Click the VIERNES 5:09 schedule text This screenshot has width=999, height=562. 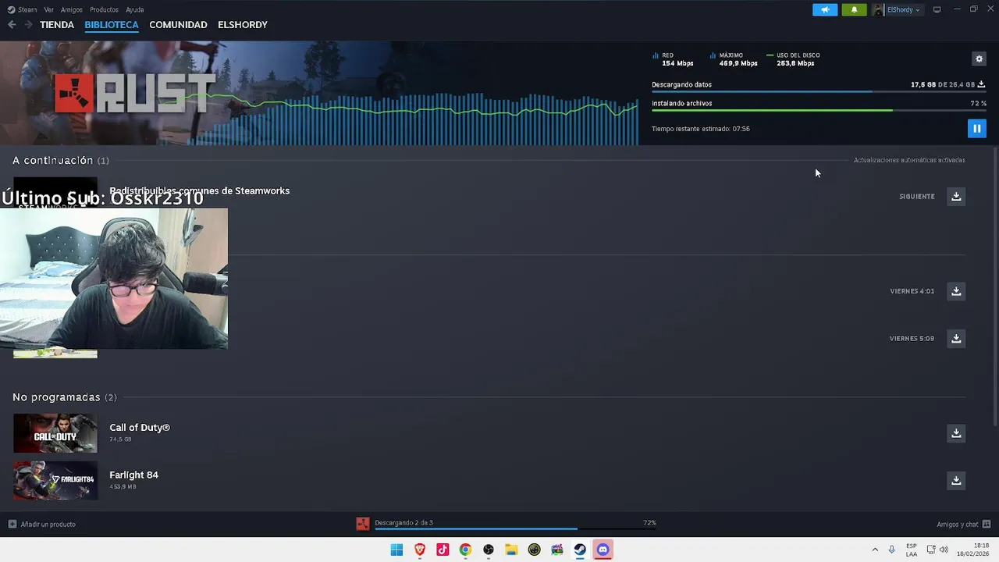point(912,339)
